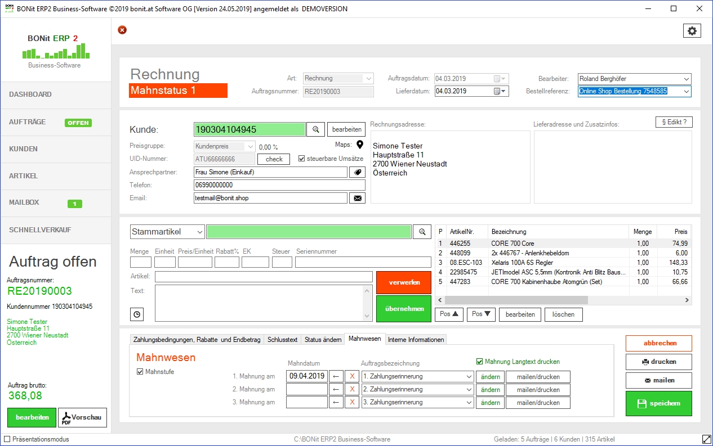The image size is (713, 446).
Task: Open Artikel in the sidebar
Action: point(56,176)
